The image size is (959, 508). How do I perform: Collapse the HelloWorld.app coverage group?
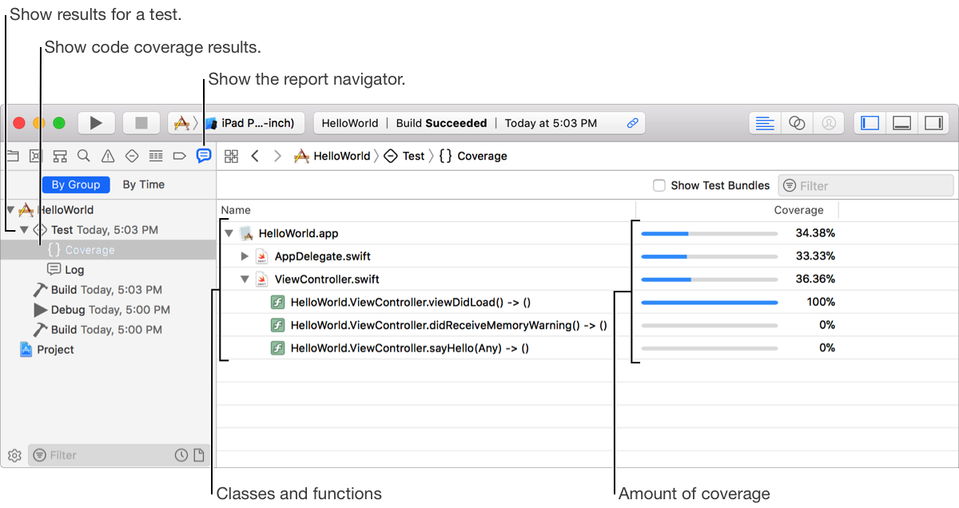(x=229, y=233)
